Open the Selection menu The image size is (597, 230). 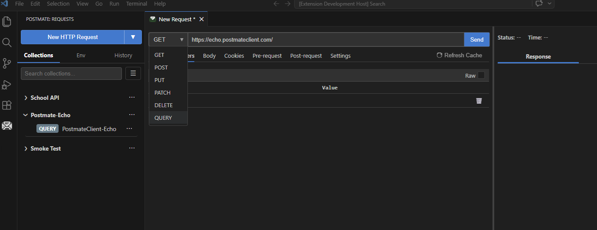[x=58, y=3]
